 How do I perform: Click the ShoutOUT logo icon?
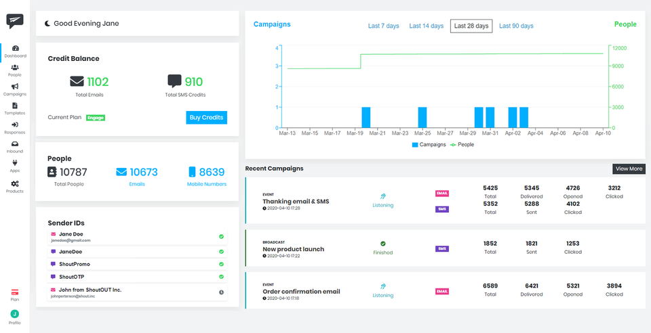15,22
